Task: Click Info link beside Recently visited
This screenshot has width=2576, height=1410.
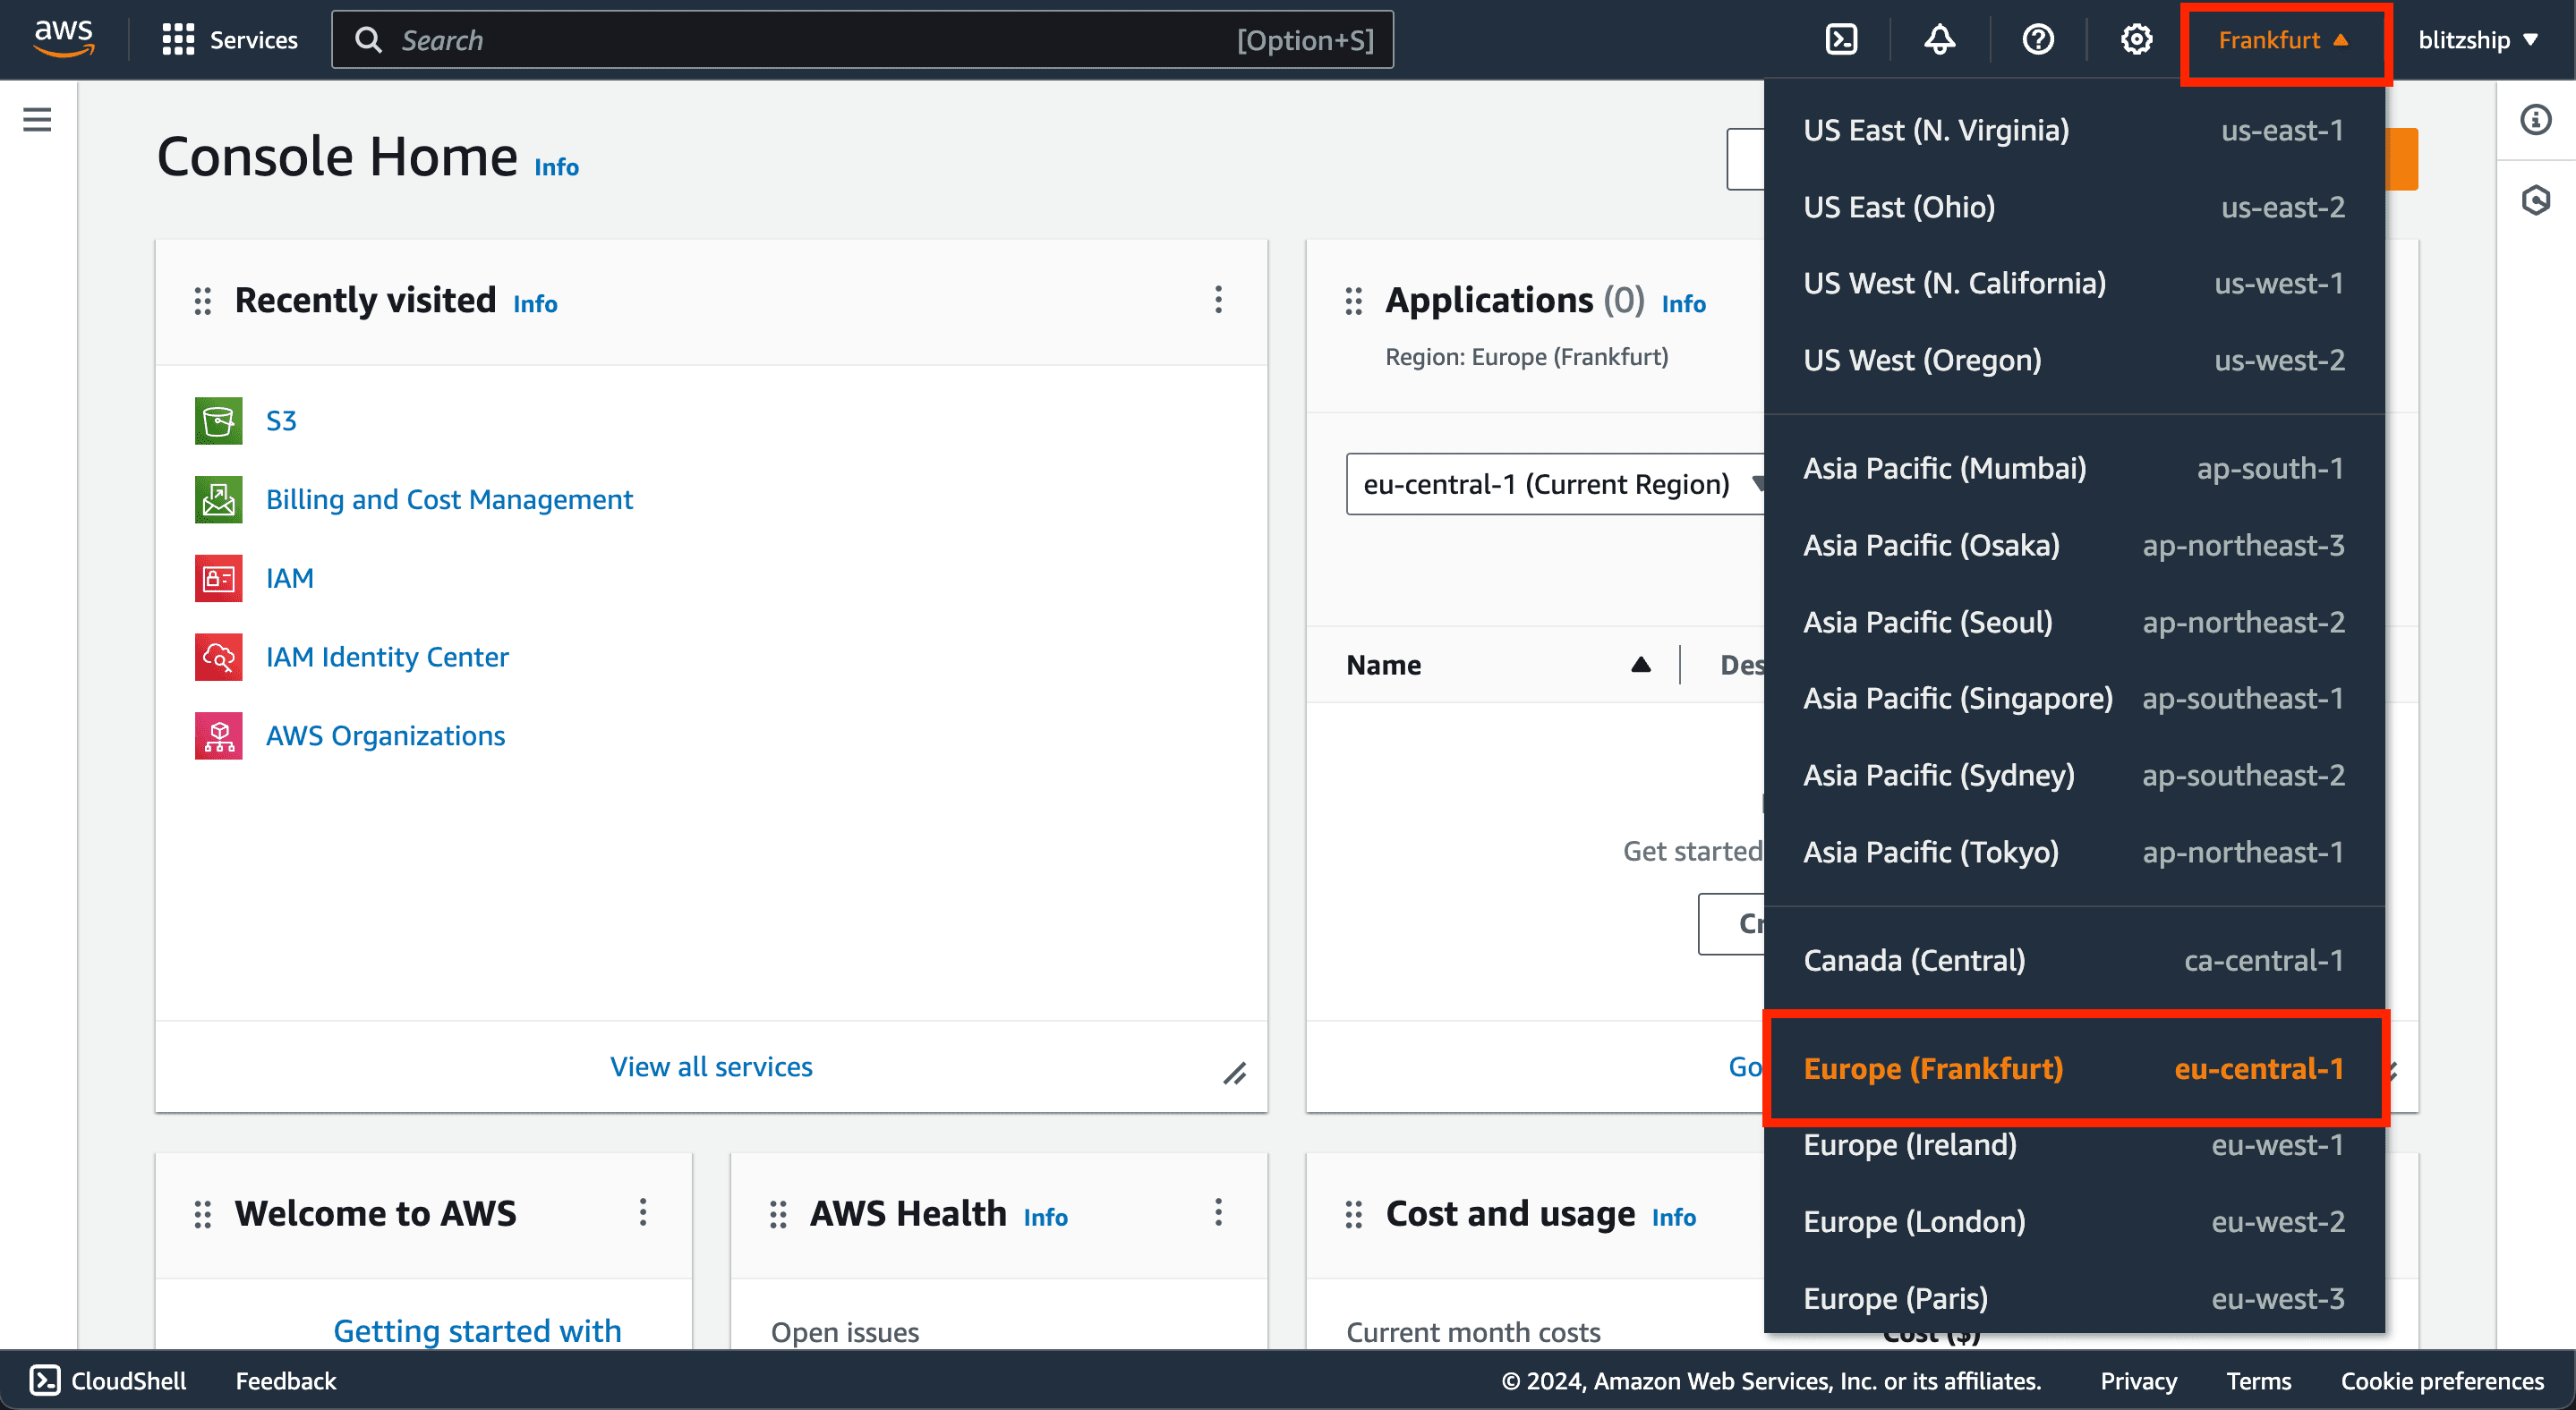Action: pos(535,304)
